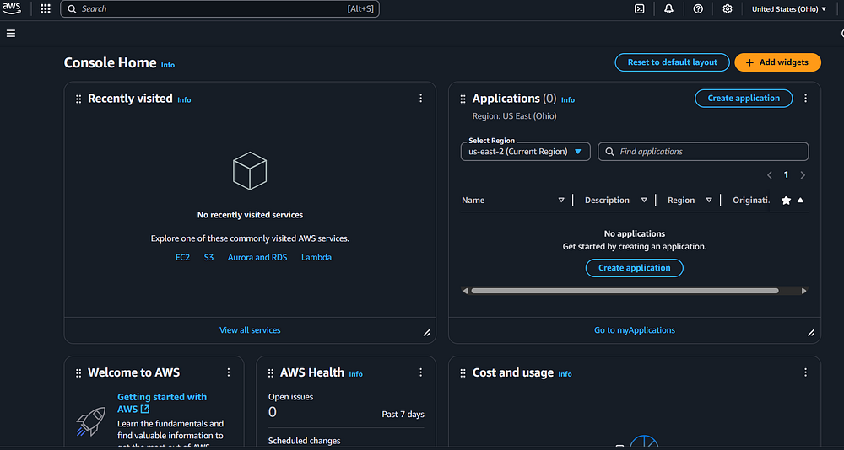
Task: Toggle favorites star column in applications table
Action: point(787,201)
